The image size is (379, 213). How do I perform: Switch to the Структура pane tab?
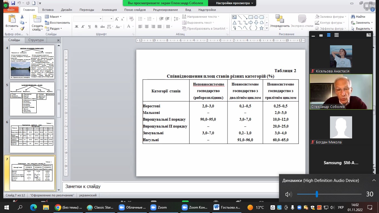pyautogui.click(x=36, y=40)
